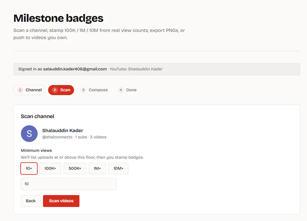Click the Shalauddin Kader channel name
The width and height of the screenshot is (307, 221).
point(63,130)
